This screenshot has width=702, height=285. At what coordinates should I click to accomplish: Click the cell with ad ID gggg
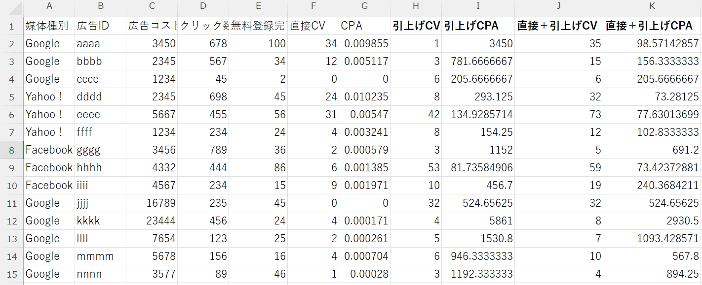pos(100,150)
